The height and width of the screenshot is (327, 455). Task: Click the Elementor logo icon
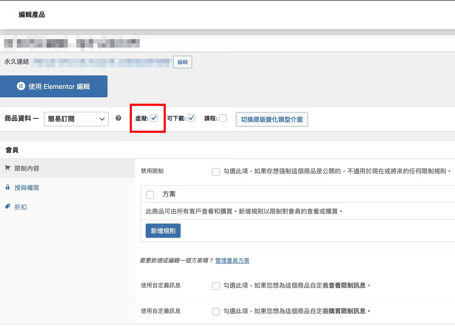click(x=21, y=86)
